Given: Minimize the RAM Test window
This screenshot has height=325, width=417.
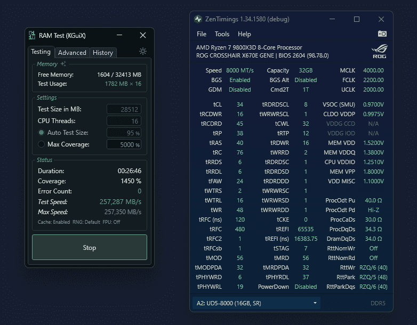Looking at the screenshot, I should pyautogui.click(x=119, y=35).
